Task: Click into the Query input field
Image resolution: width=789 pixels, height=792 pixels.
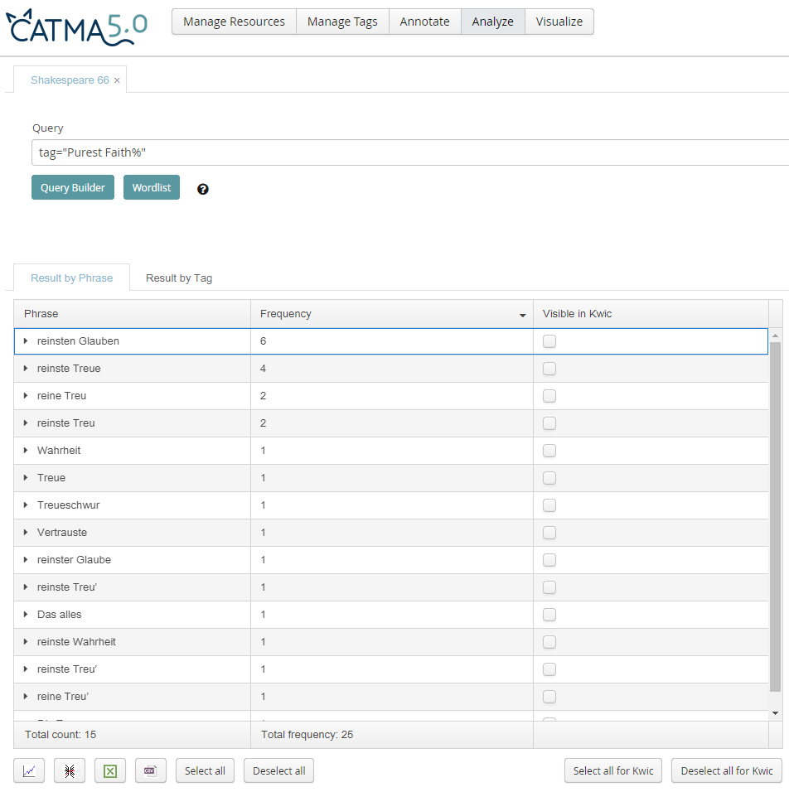Action: click(x=406, y=152)
